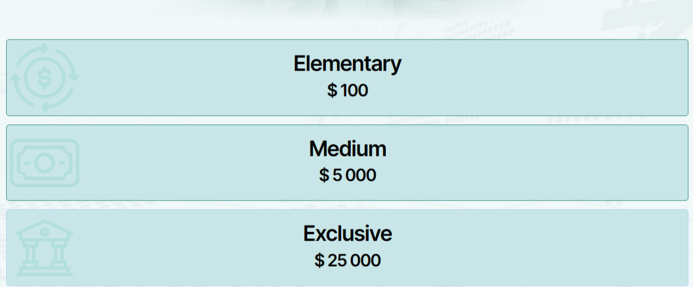The image size is (693, 287).
Task: Click the dollar sign before 5 000
Action: click(324, 175)
